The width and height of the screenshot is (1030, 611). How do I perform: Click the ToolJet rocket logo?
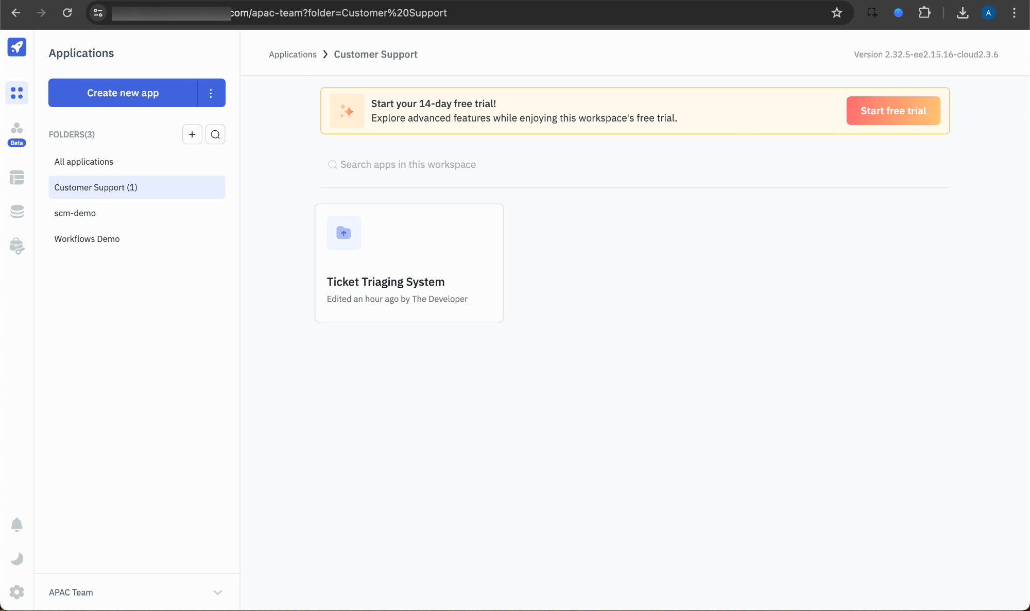click(x=17, y=47)
